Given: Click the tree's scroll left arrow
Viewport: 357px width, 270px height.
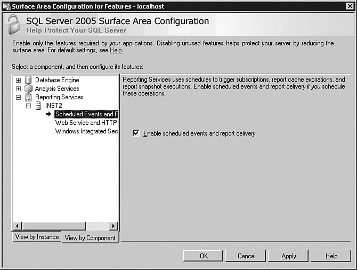Looking at the screenshot, I should (17, 226).
